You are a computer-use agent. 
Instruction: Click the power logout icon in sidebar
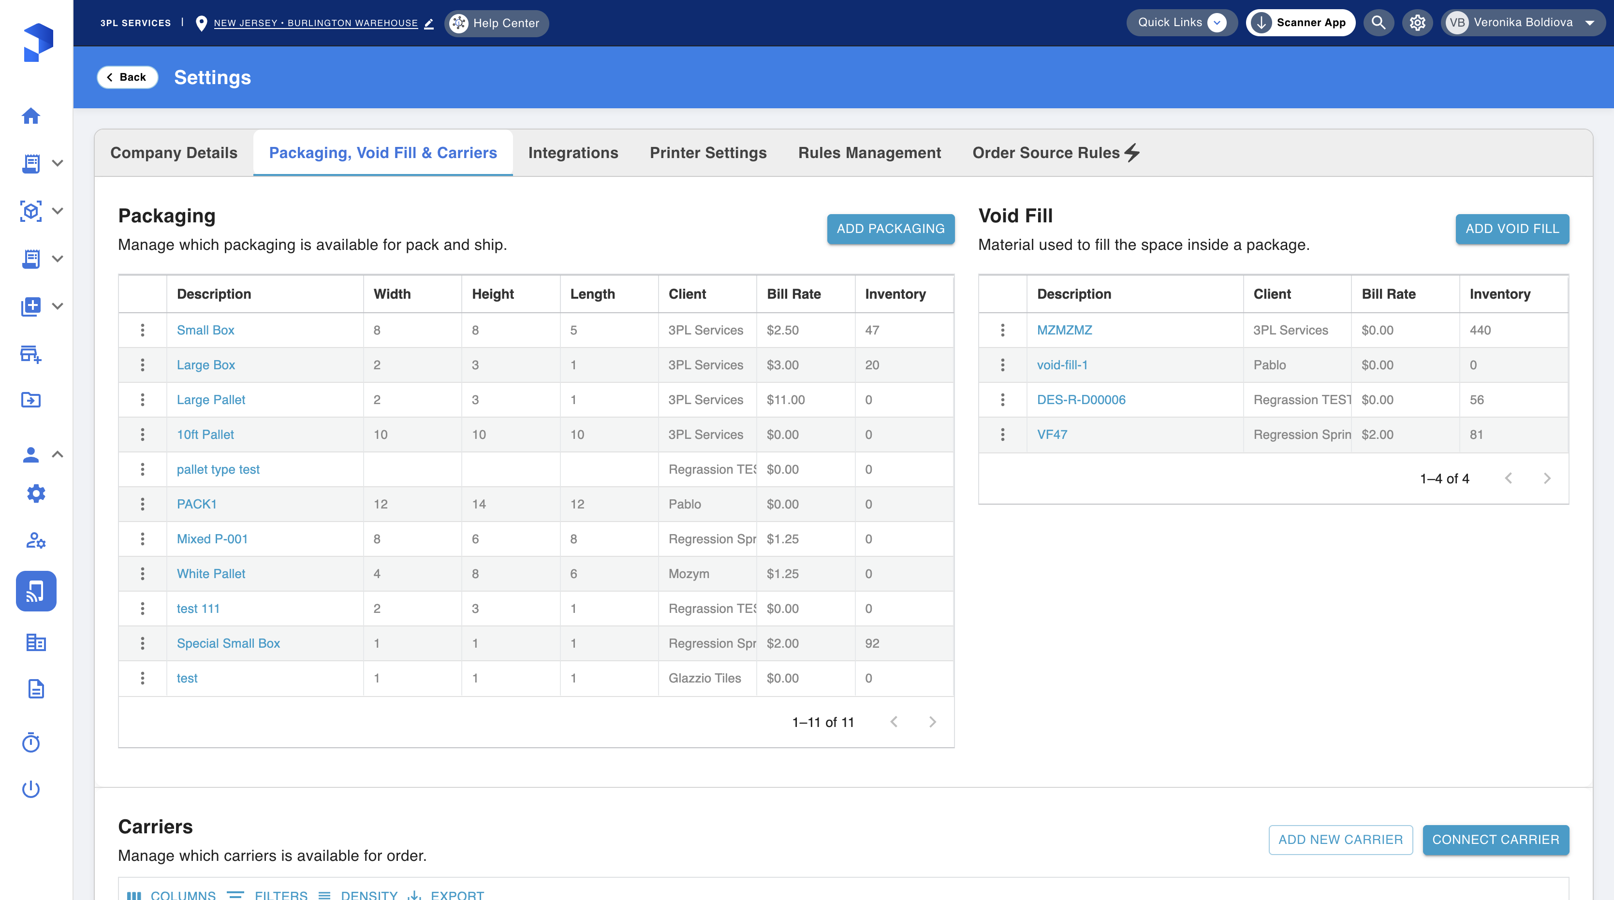pyautogui.click(x=30, y=789)
